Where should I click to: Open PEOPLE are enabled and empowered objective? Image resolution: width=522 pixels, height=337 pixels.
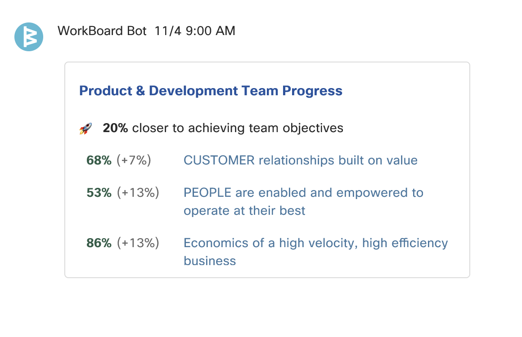coord(303,201)
